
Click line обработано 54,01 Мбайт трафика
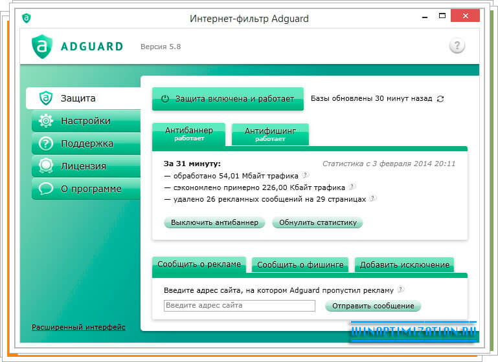click(231, 176)
